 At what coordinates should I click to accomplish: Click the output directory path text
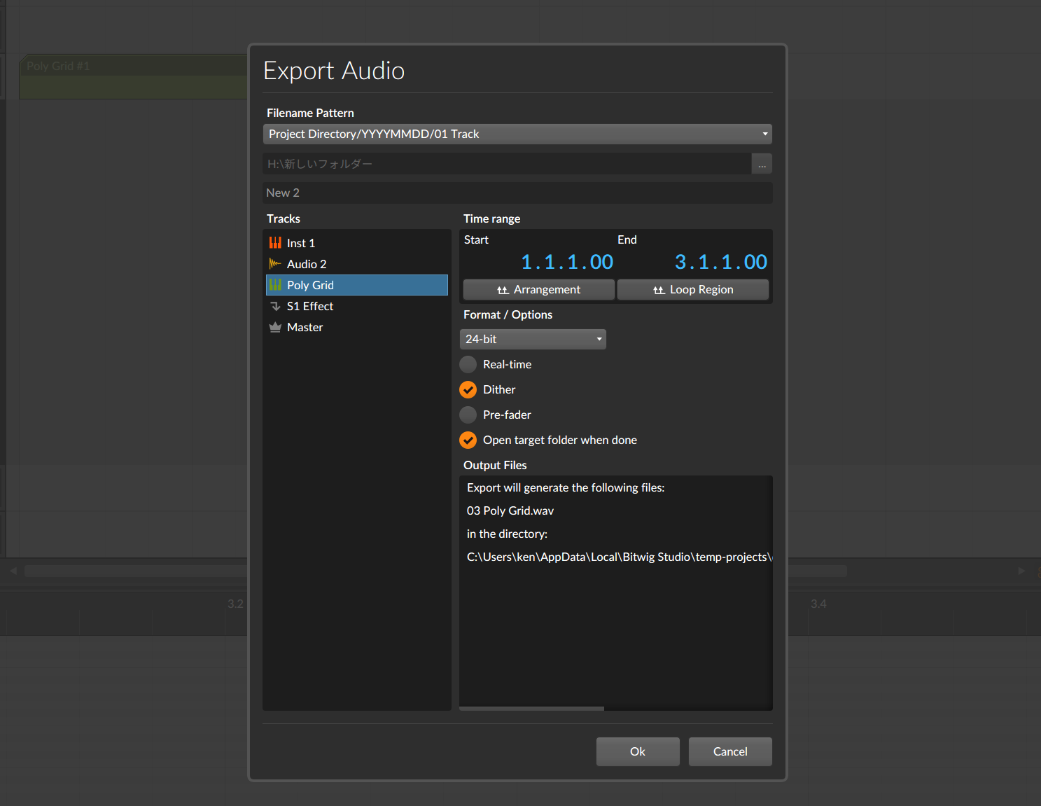coord(620,557)
